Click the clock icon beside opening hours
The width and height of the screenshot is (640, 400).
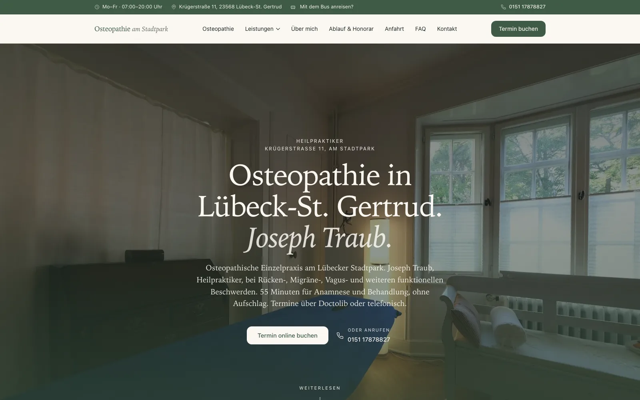click(97, 7)
